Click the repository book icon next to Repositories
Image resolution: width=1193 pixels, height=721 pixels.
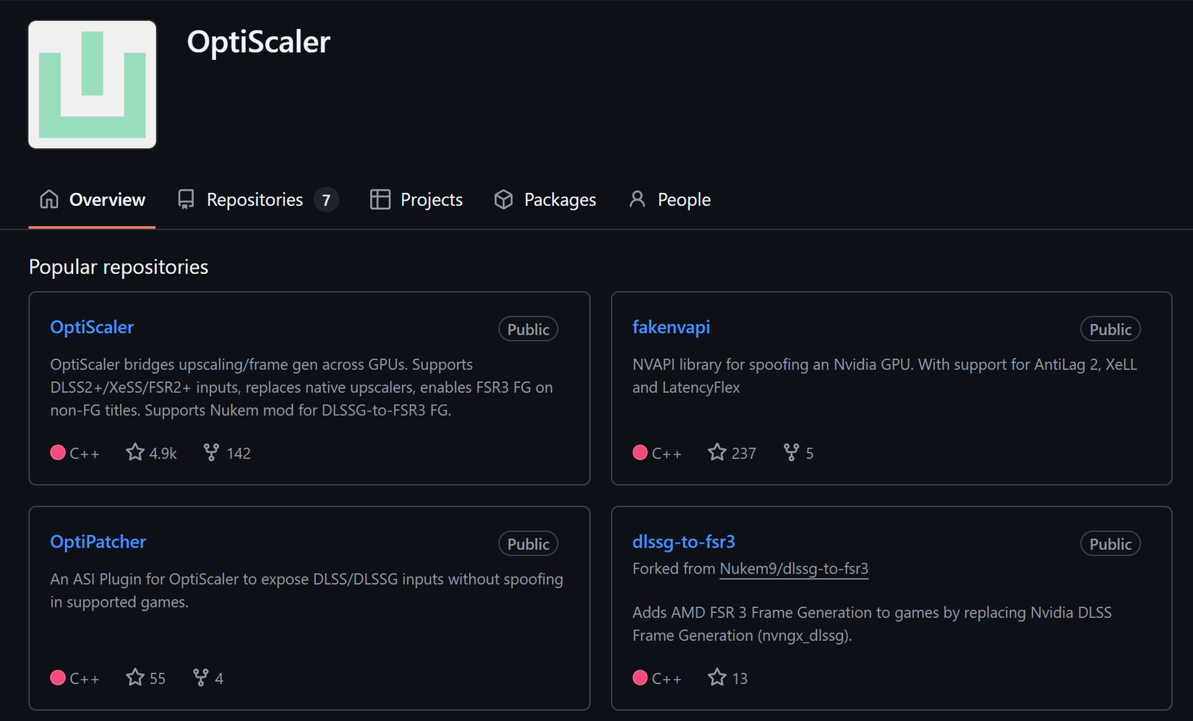(x=186, y=199)
